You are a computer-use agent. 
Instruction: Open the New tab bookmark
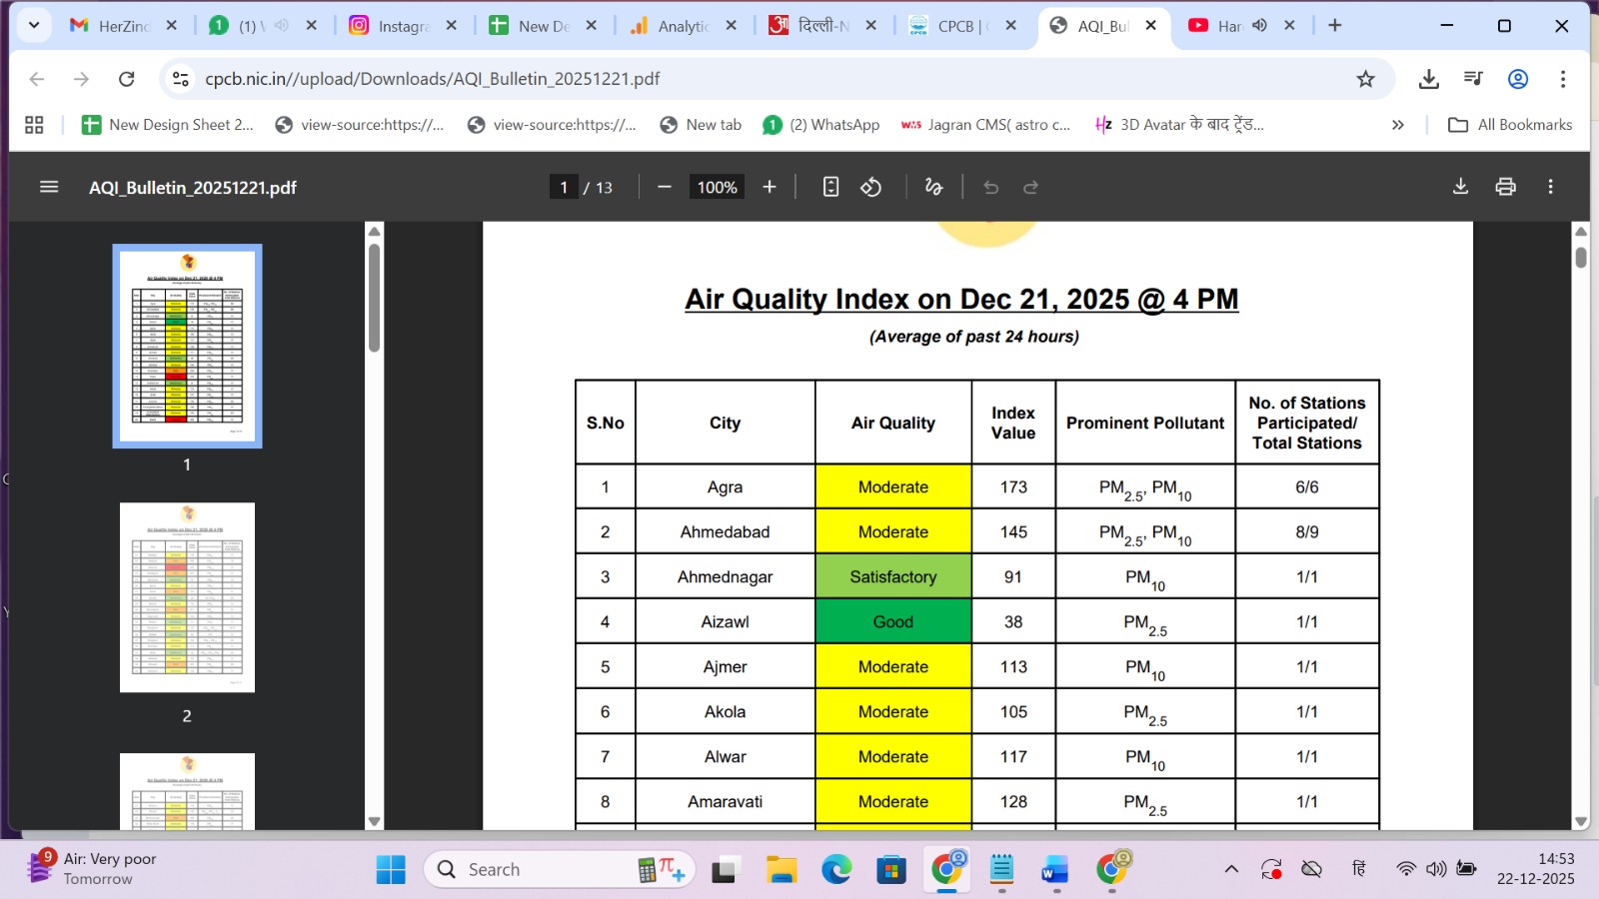tap(711, 124)
